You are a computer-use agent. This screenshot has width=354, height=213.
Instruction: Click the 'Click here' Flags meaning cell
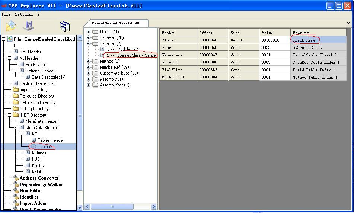[318, 40]
